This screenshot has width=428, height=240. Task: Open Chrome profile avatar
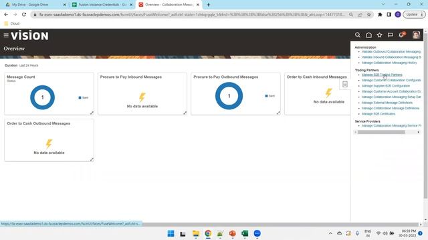click(x=398, y=15)
